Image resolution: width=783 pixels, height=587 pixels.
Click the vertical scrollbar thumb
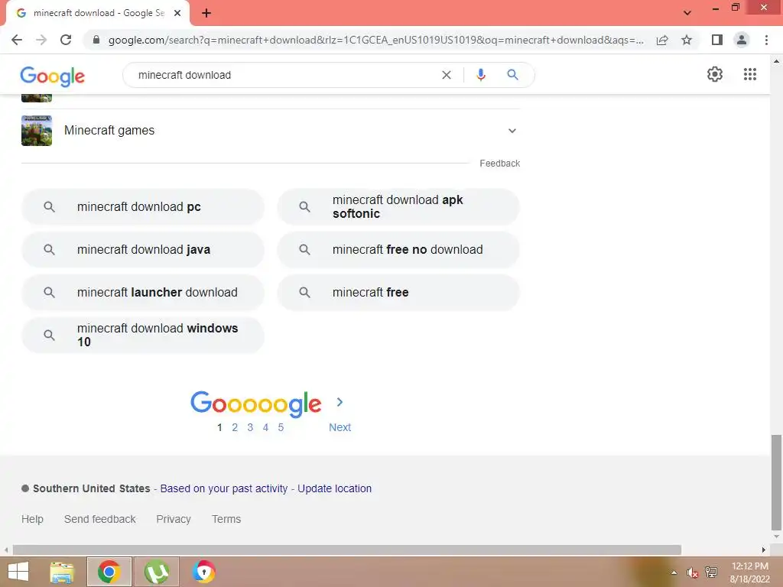[x=776, y=482]
